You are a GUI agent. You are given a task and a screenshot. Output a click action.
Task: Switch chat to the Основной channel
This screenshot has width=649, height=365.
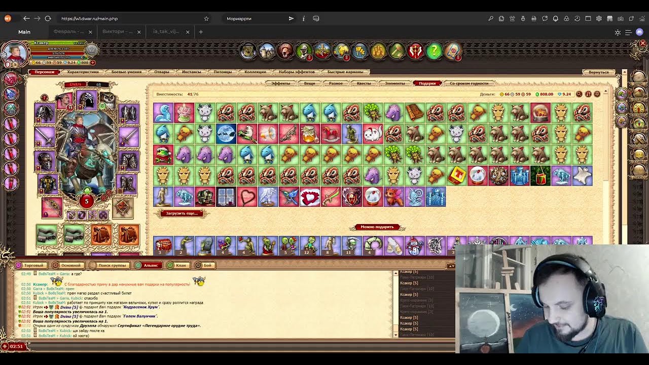67,265
